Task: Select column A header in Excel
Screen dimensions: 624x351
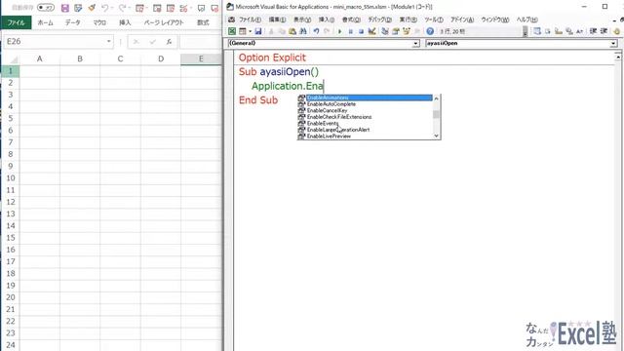Action: pos(39,58)
